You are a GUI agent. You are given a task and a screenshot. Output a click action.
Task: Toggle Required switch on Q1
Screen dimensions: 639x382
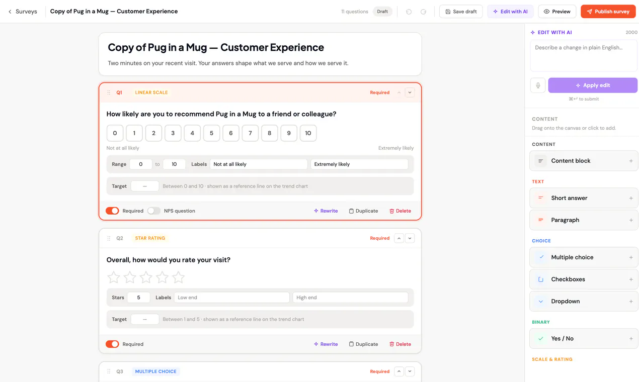(112, 211)
